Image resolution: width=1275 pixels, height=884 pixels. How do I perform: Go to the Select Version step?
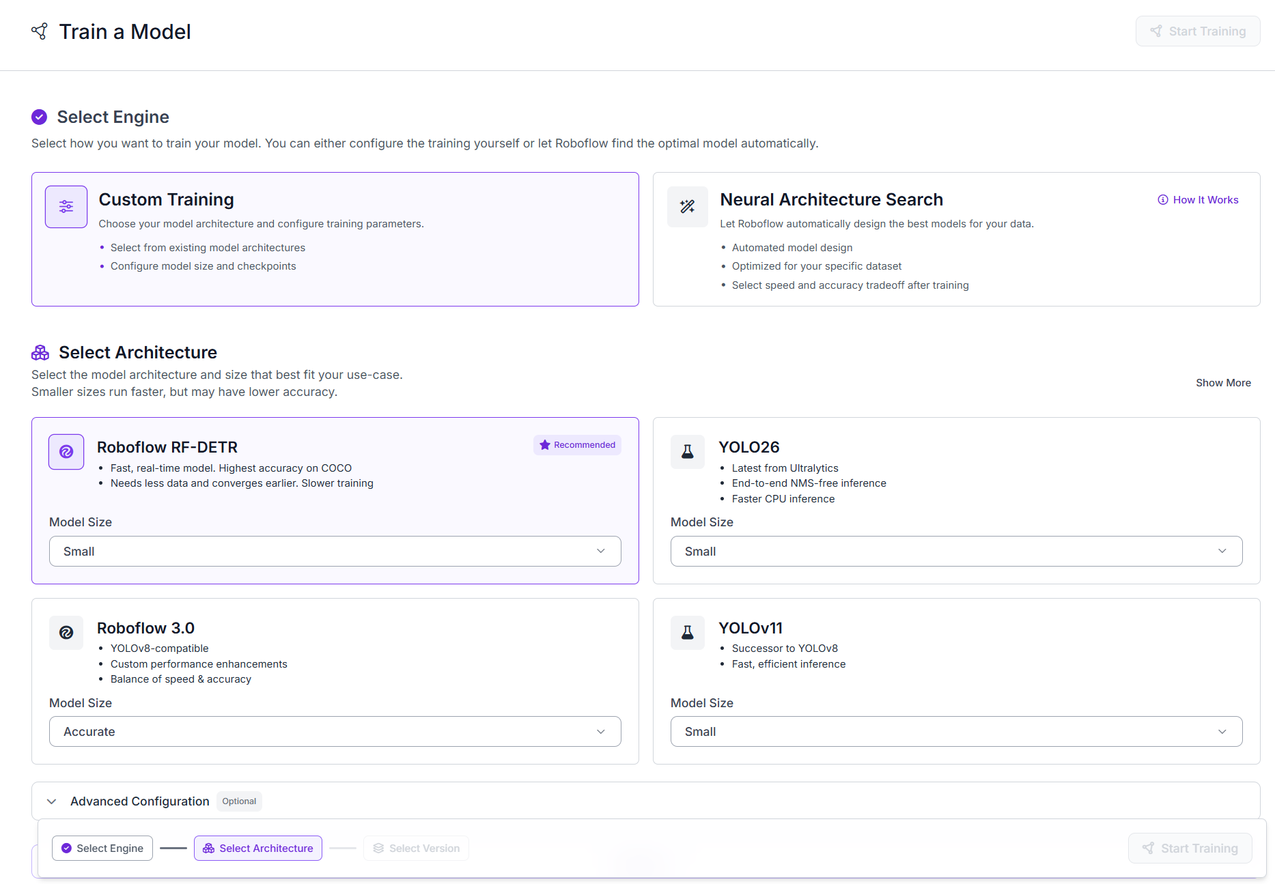coord(416,849)
